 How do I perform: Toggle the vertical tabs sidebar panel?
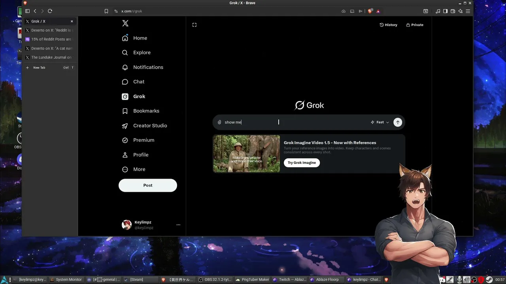point(27,11)
